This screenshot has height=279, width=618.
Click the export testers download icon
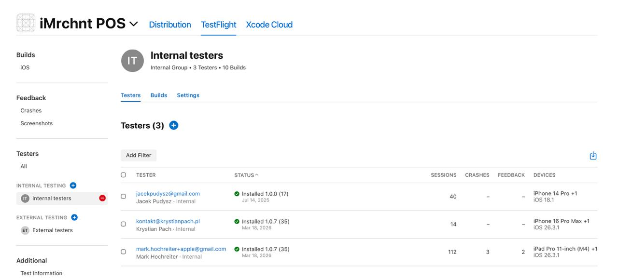point(593,156)
